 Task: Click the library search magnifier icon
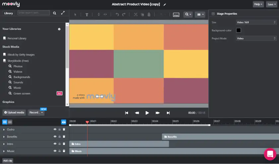pos(55,13)
